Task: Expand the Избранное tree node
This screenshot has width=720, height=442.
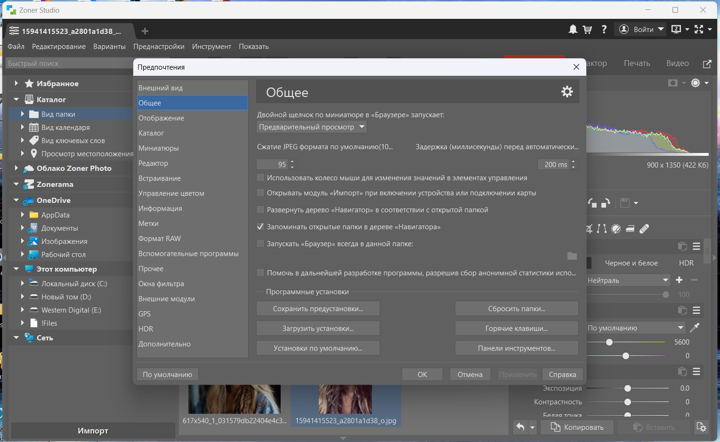Action: click(16, 83)
